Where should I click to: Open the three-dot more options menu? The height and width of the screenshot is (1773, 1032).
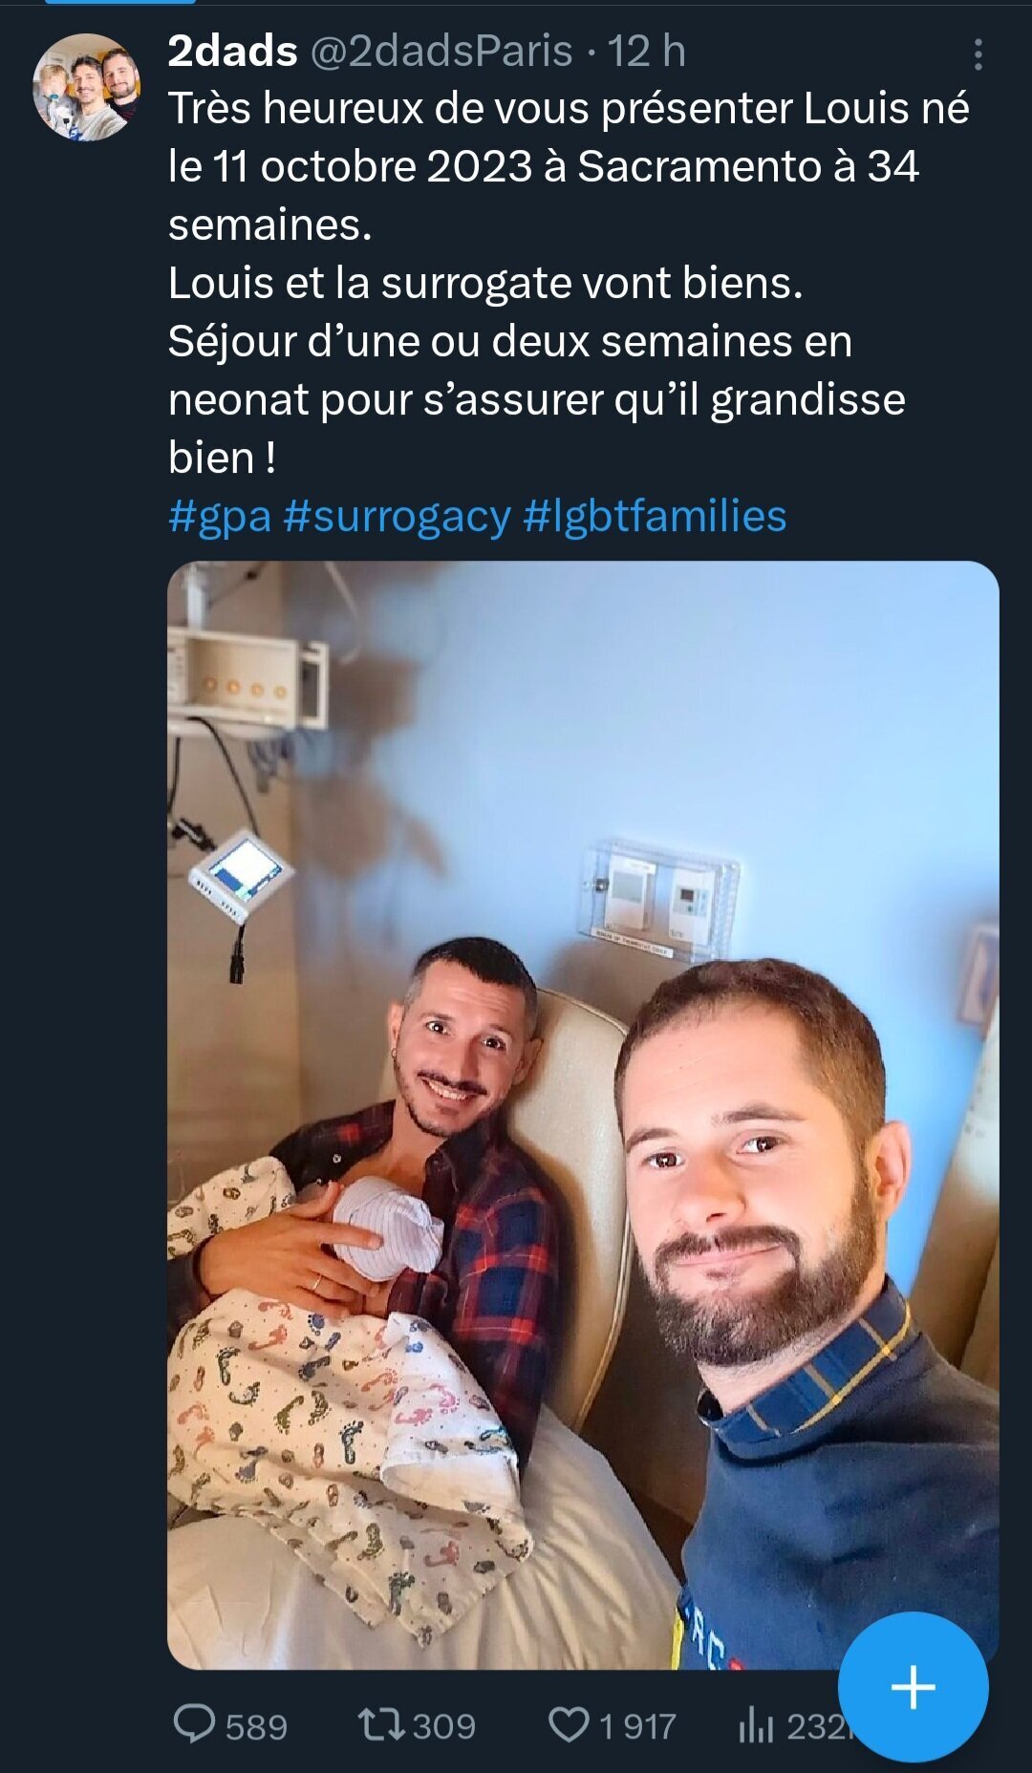tap(978, 54)
